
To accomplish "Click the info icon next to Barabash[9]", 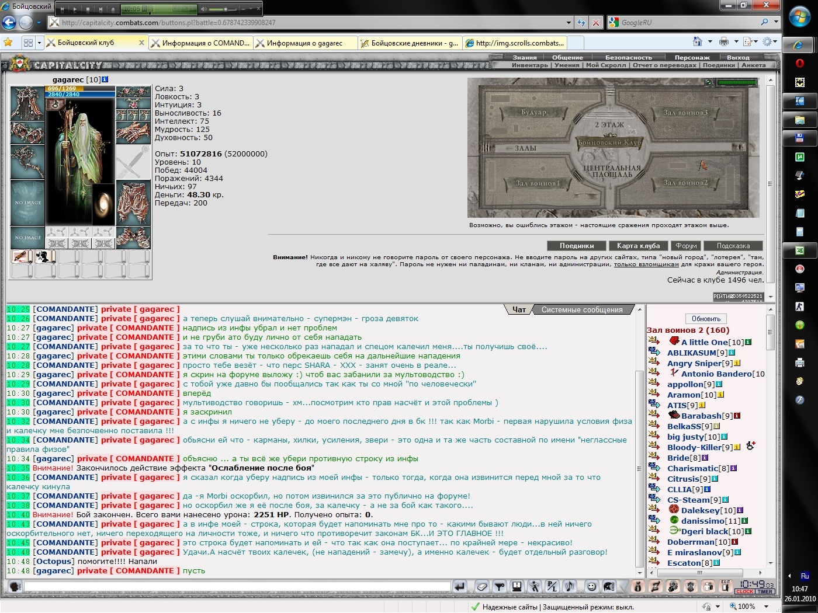I will (x=737, y=416).
